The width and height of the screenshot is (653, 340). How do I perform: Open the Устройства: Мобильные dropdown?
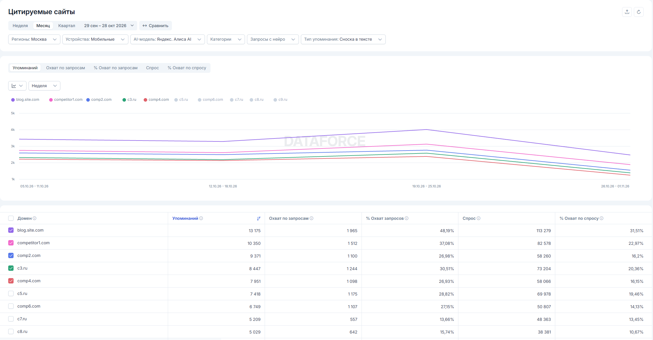(95, 39)
